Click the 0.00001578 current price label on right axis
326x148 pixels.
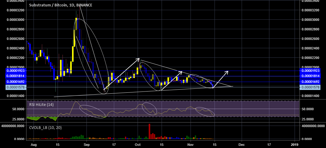pos(310,88)
